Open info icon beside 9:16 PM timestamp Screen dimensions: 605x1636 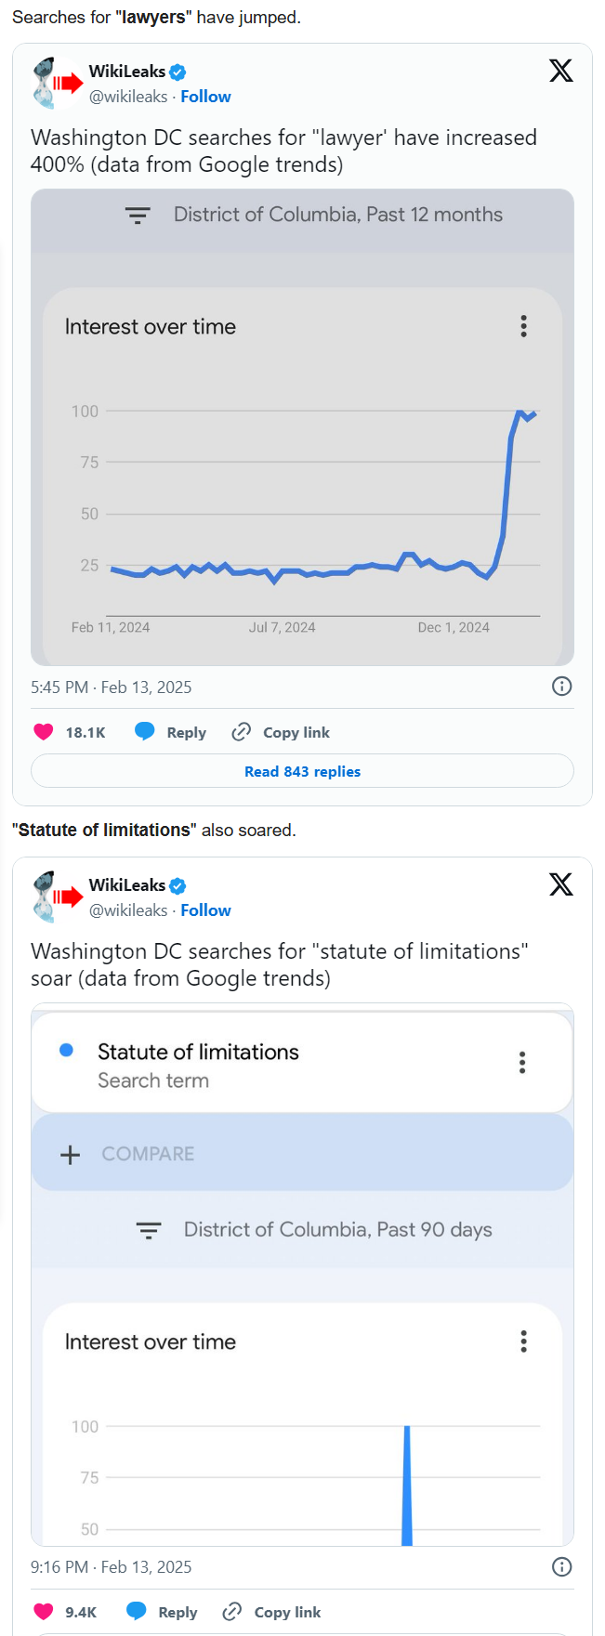click(562, 1567)
